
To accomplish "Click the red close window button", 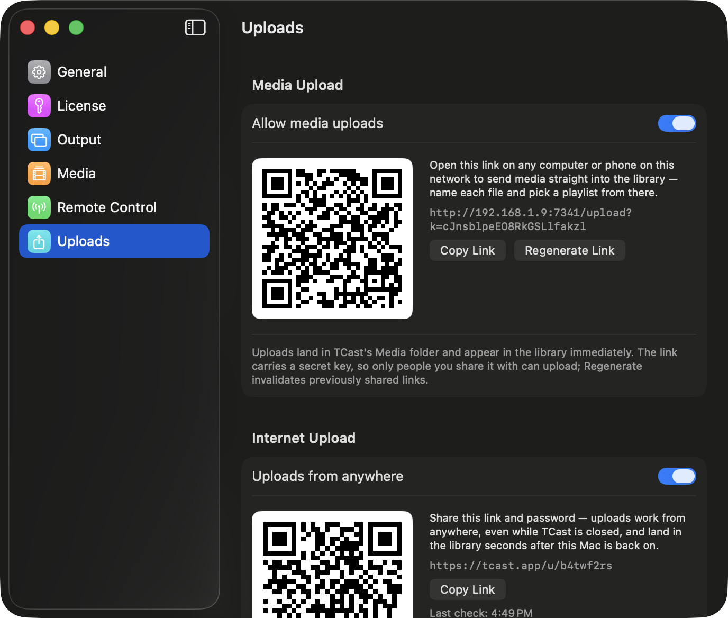I will [x=28, y=28].
